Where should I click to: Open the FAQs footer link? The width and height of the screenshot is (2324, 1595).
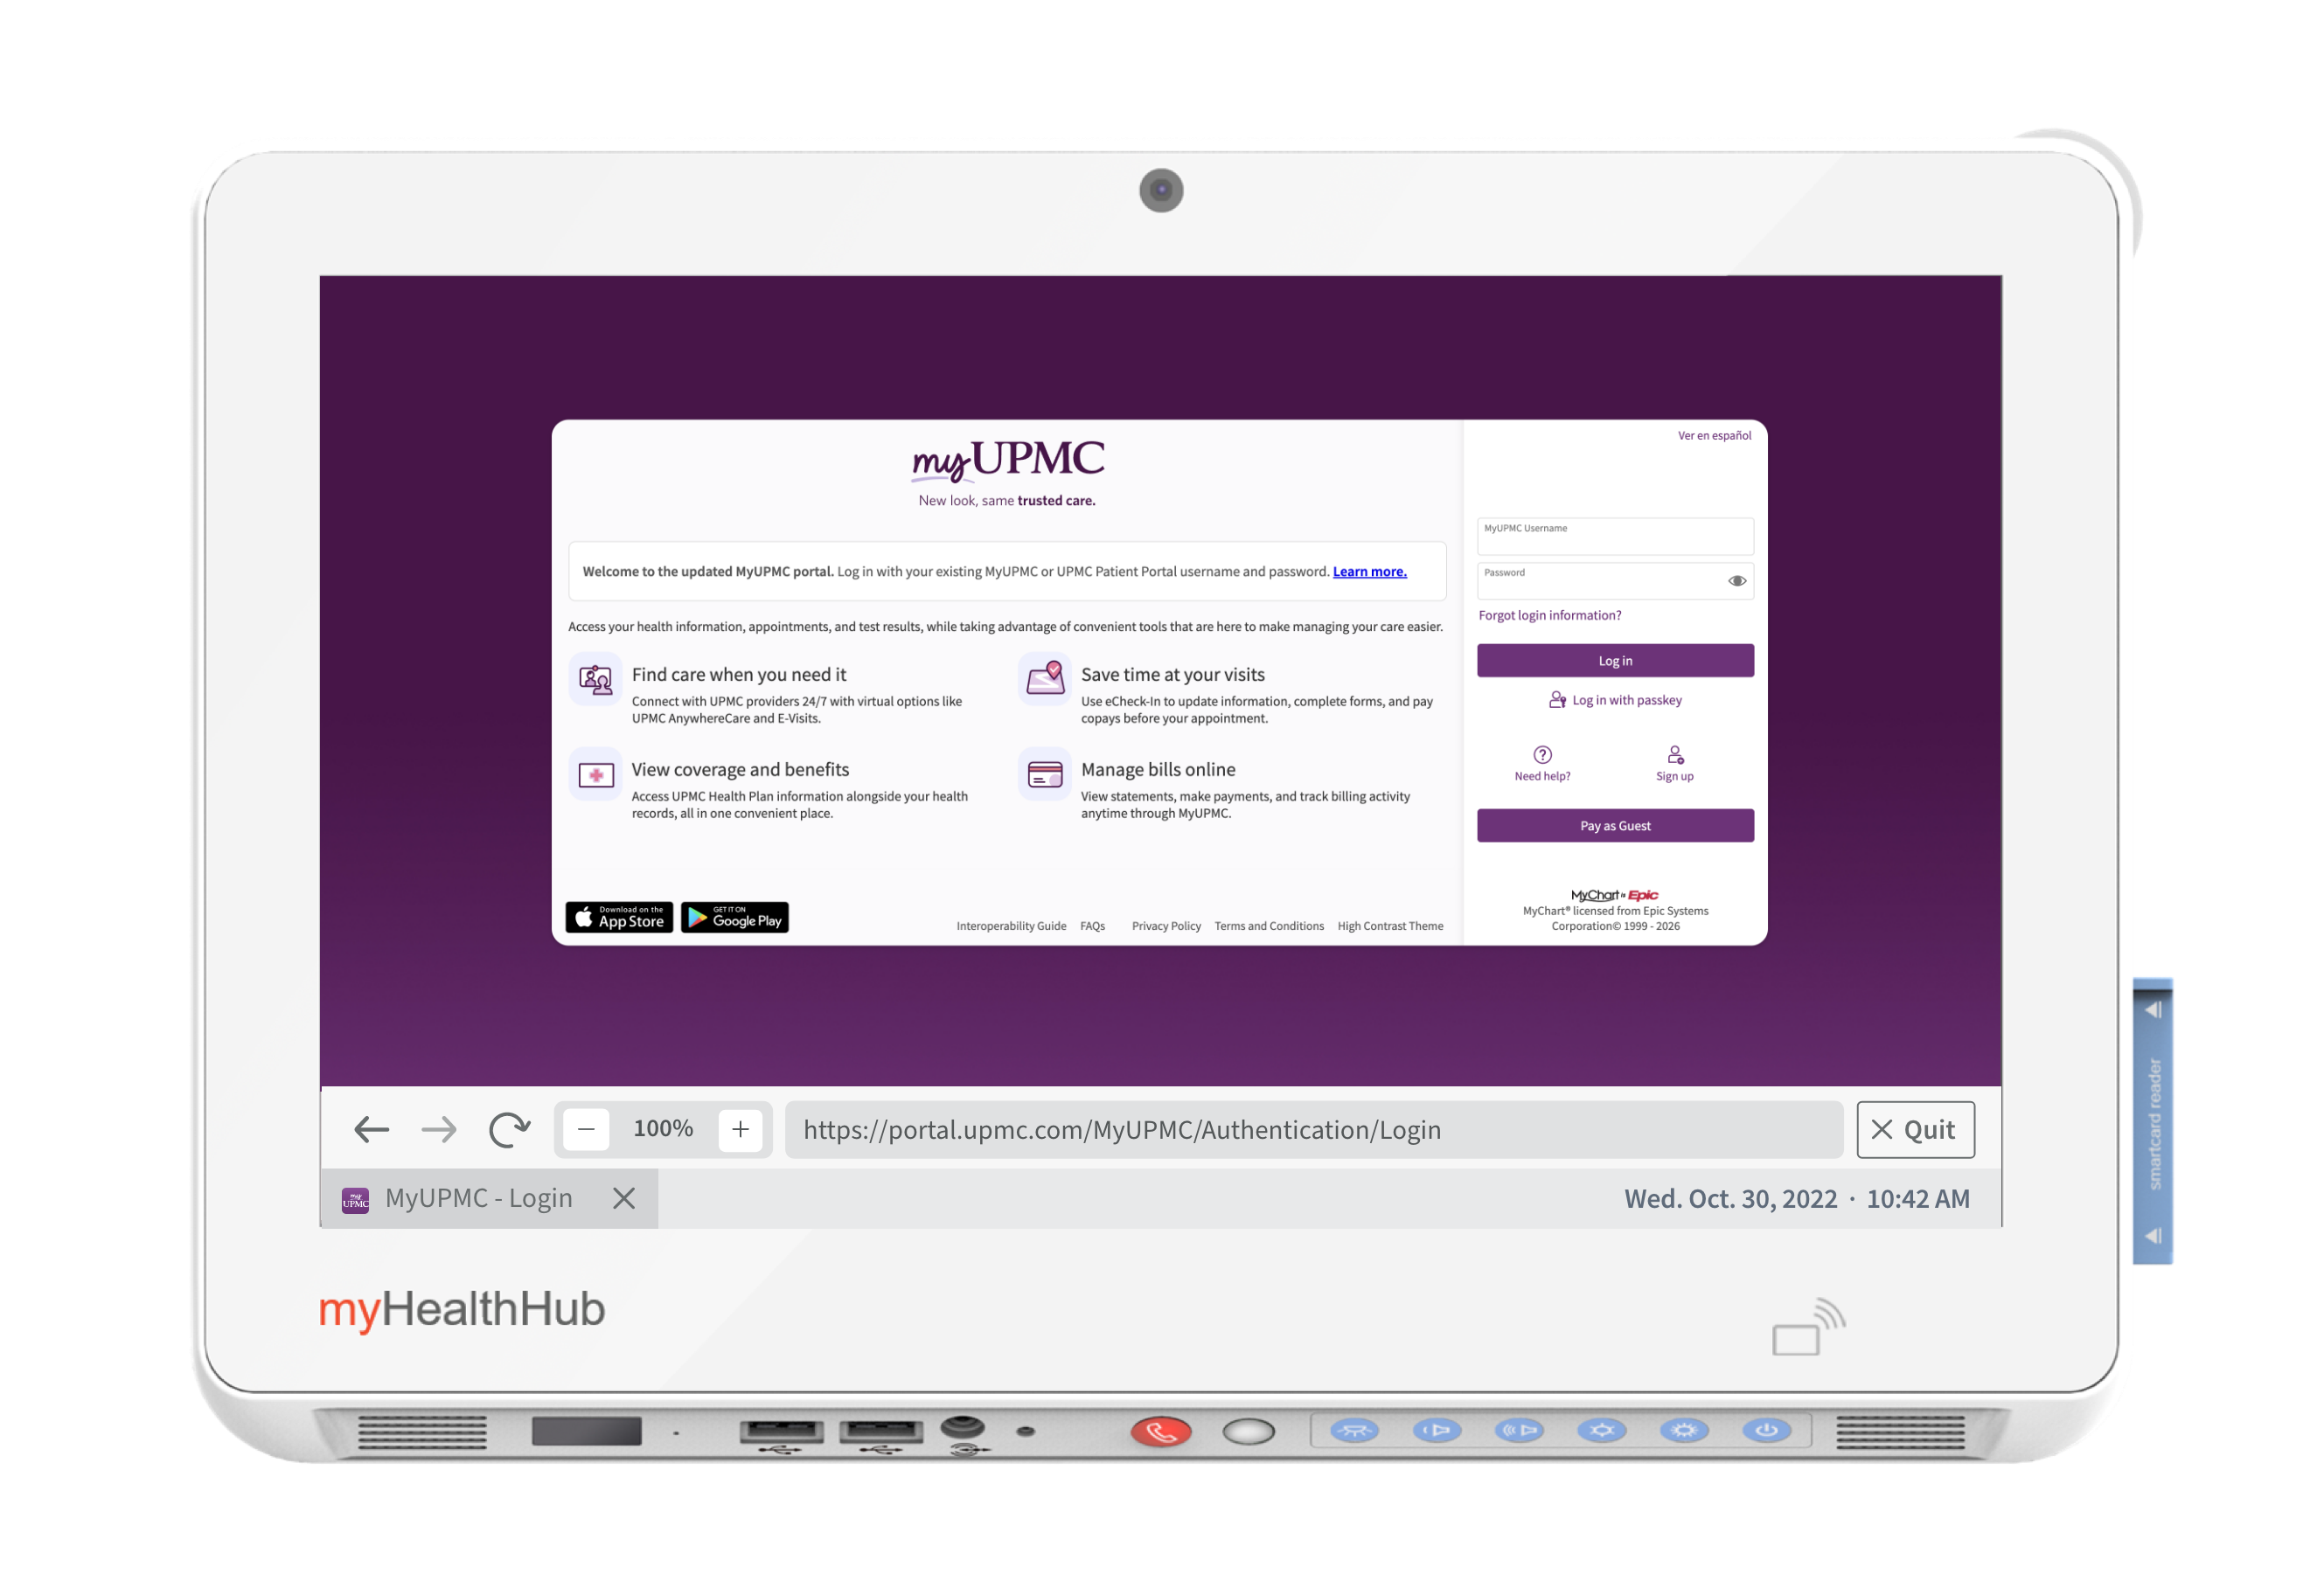click(1092, 926)
